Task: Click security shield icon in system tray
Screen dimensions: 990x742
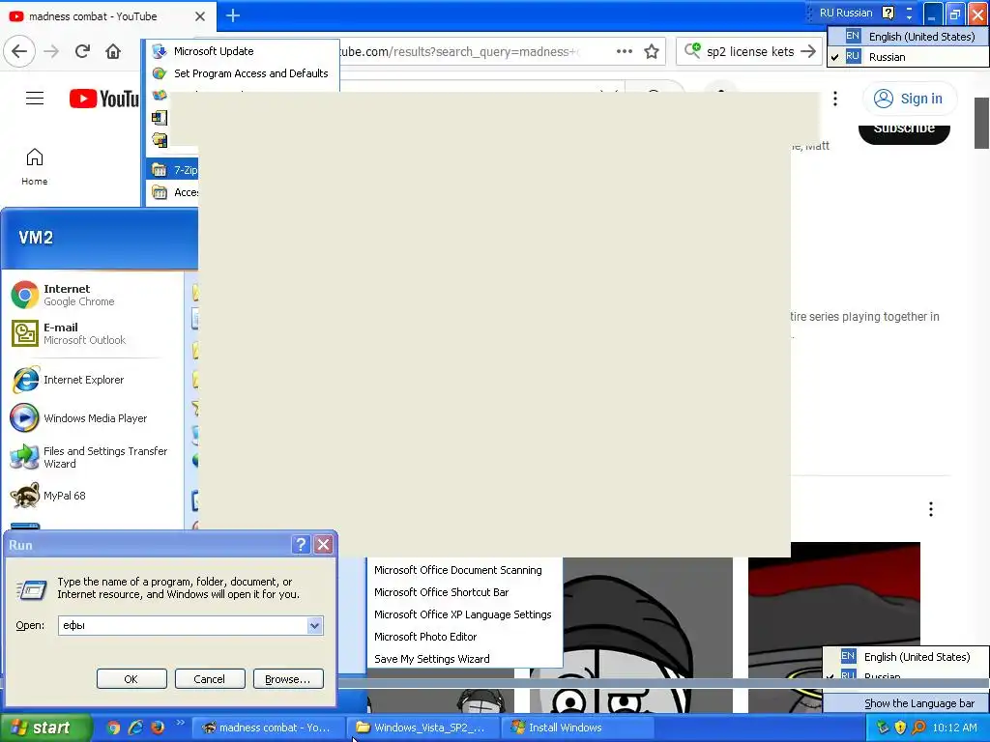Action: tap(900, 728)
